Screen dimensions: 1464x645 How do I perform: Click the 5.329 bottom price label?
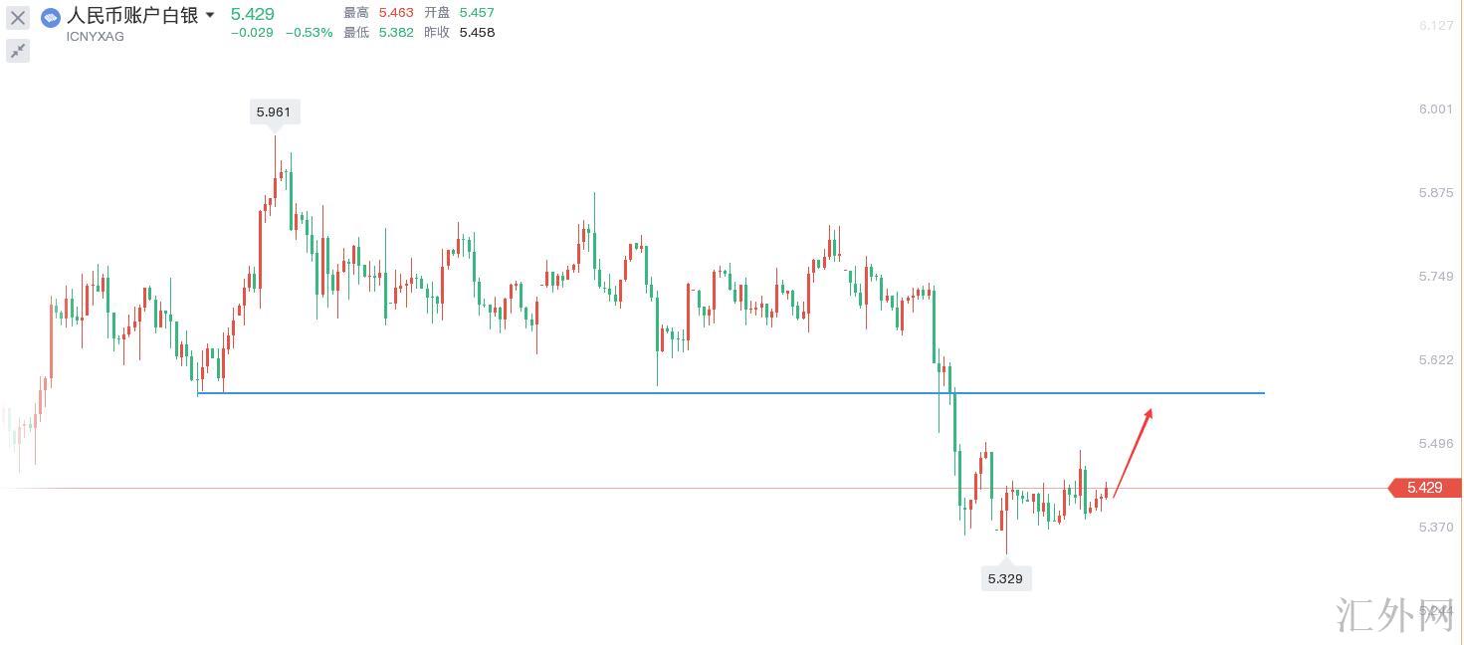click(x=1005, y=578)
